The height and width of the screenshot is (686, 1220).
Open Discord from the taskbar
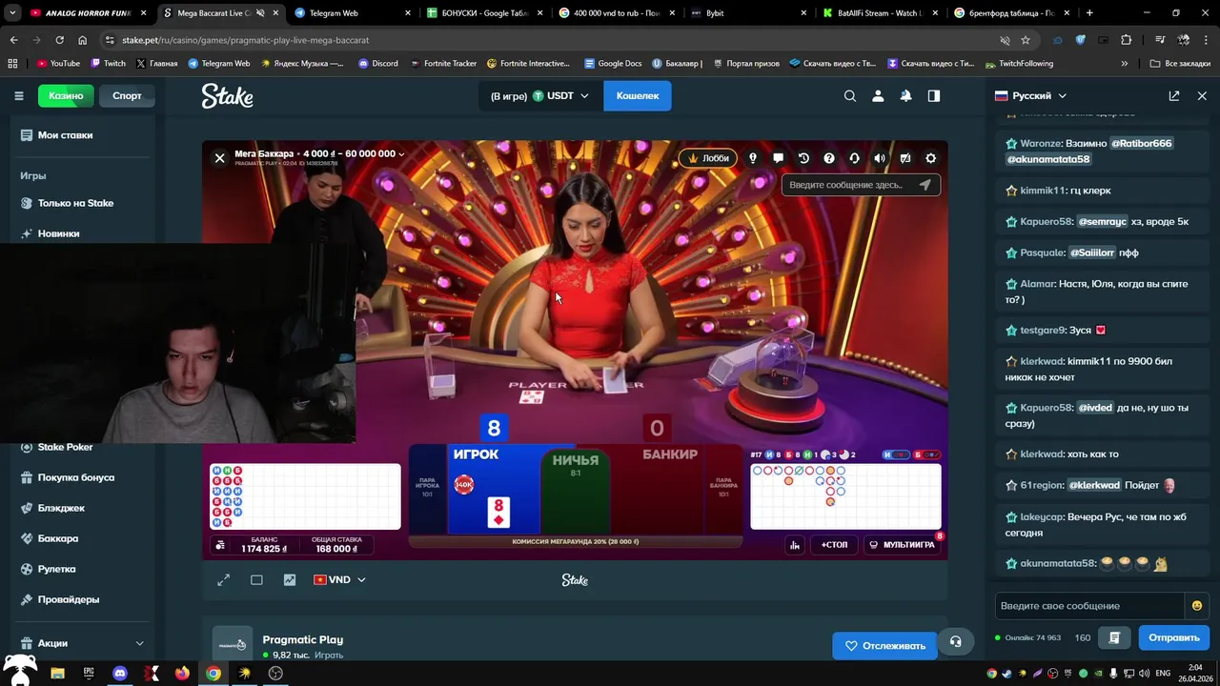(119, 673)
